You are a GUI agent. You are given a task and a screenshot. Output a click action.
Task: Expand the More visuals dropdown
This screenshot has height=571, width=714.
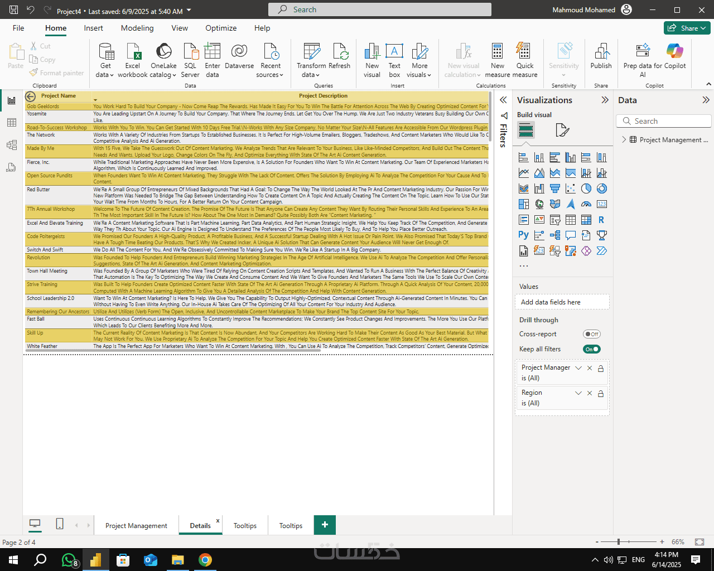(419, 60)
